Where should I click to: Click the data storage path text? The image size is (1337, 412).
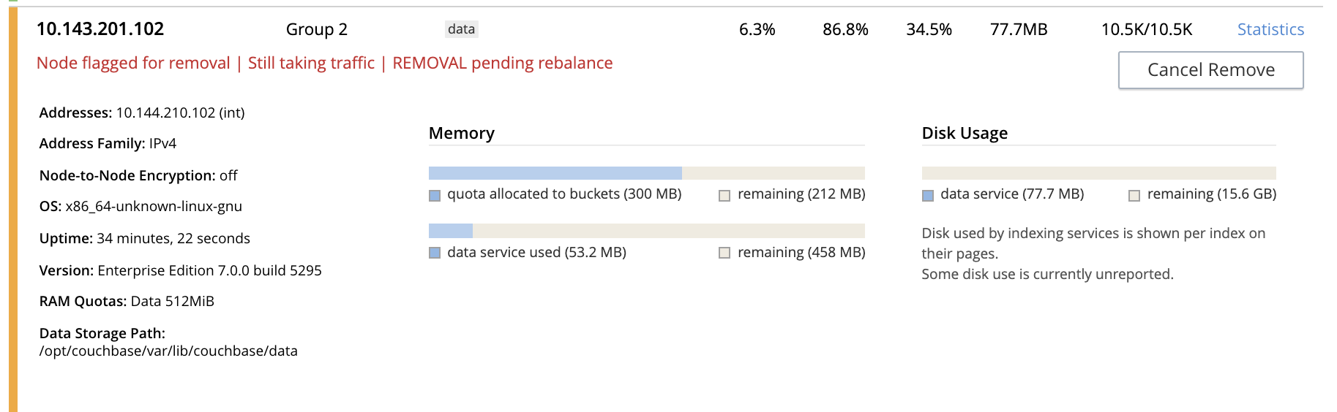point(168,351)
